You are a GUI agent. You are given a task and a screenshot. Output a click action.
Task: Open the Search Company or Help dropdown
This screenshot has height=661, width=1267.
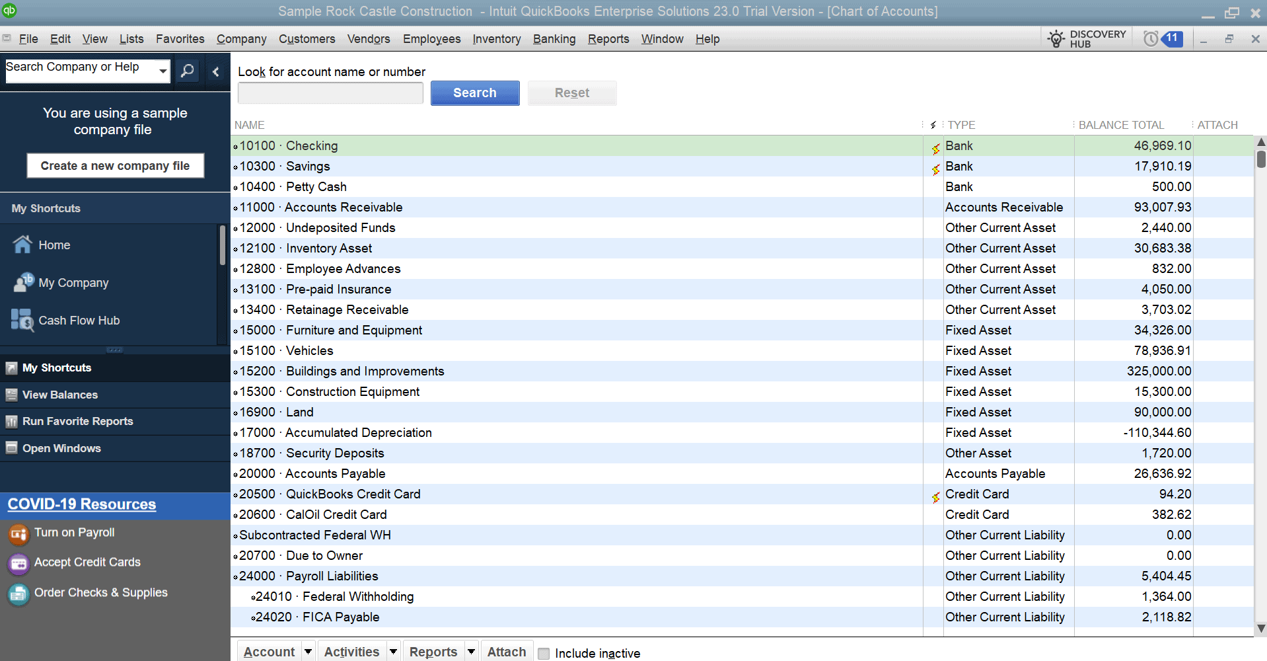(163, 71)
